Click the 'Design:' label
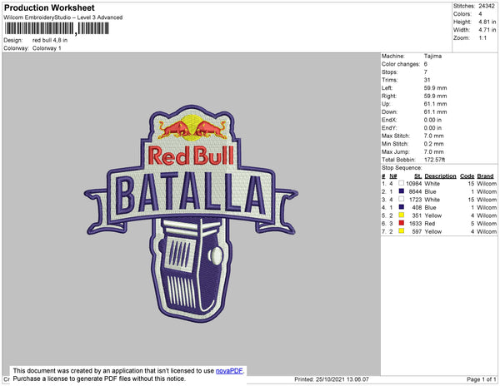 pyautogui.click(x=13, y=41)
